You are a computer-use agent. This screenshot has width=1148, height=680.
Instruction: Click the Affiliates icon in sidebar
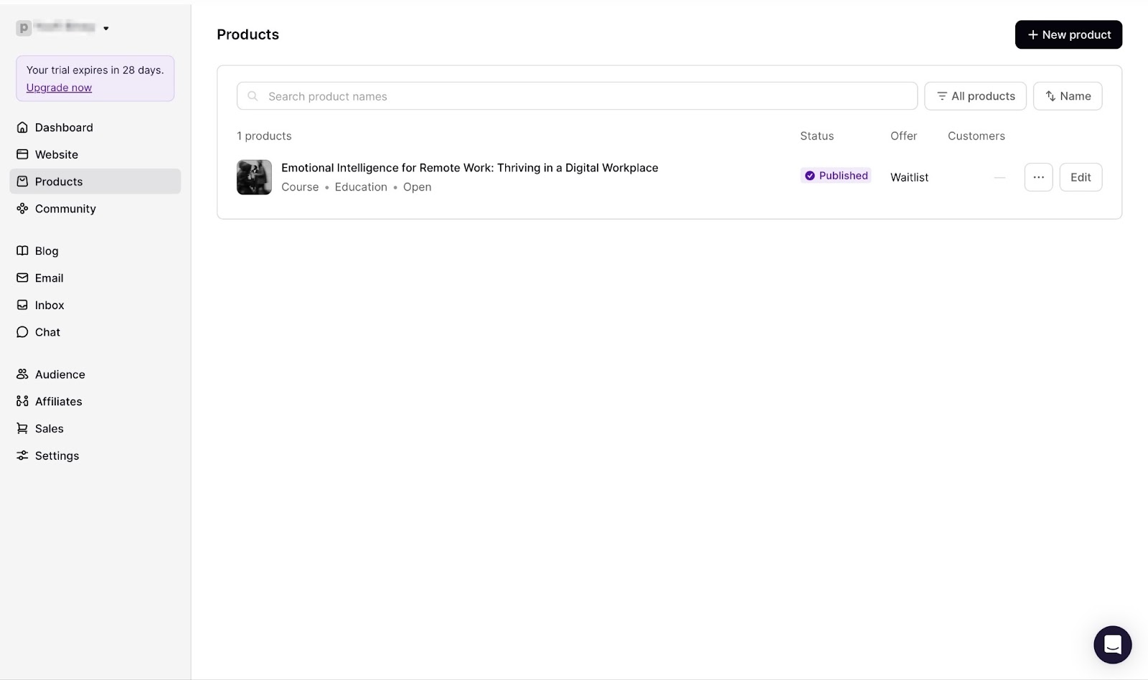pos(22,401)
